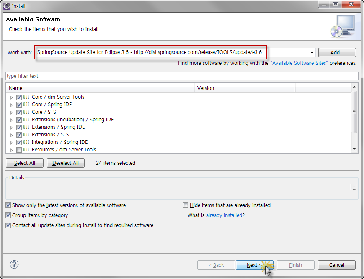Click the category icon beside Core / dm Server Tools
Screen dimensions: 364x279
pos(26,97)
